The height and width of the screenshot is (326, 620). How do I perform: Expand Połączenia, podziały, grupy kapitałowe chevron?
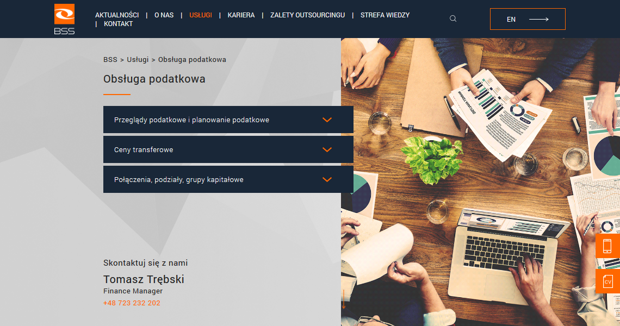point(327,179)
